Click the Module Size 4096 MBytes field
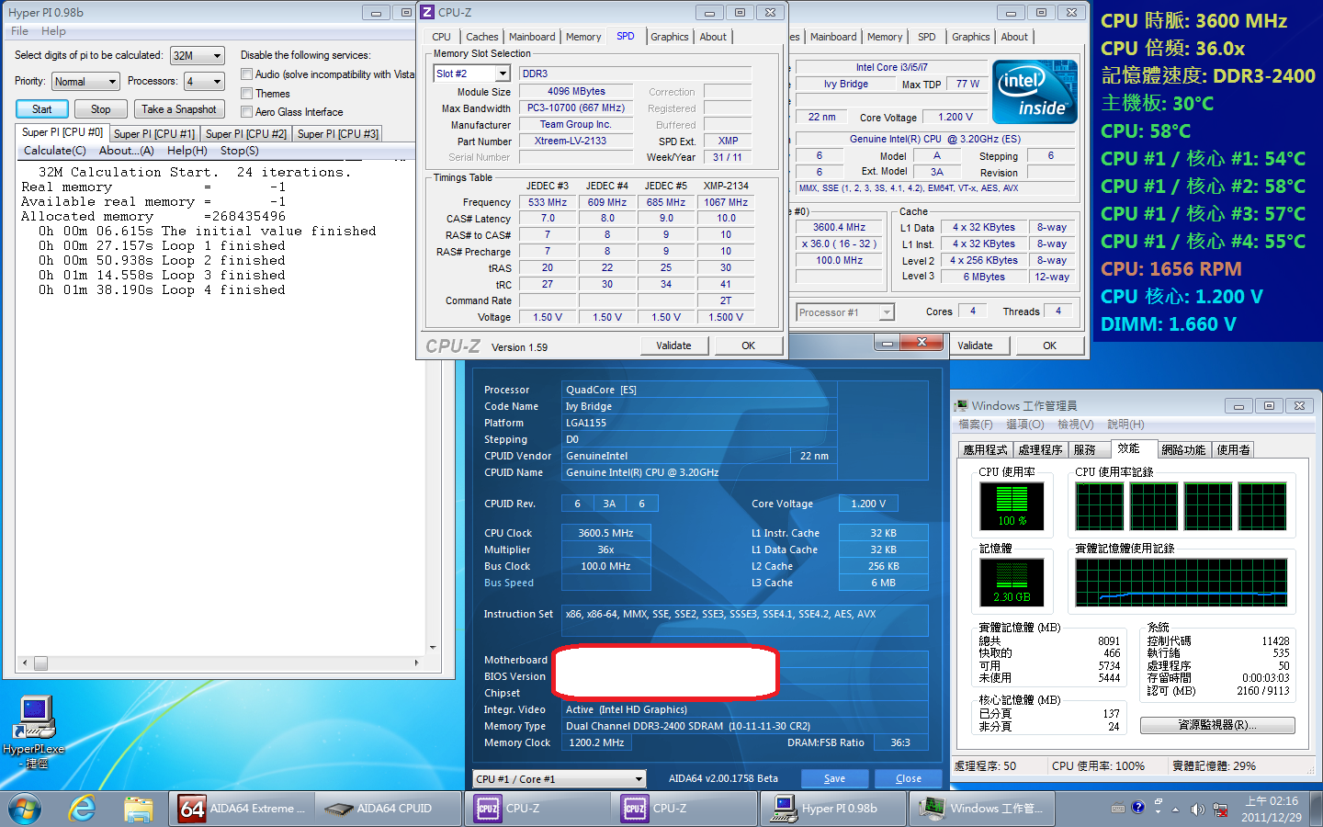This screenshot has width=1323, height=827. (576, 91)
